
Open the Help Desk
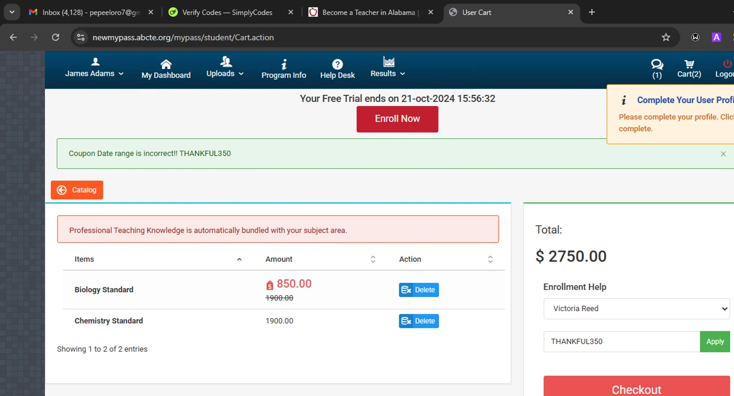coord(338,69)
